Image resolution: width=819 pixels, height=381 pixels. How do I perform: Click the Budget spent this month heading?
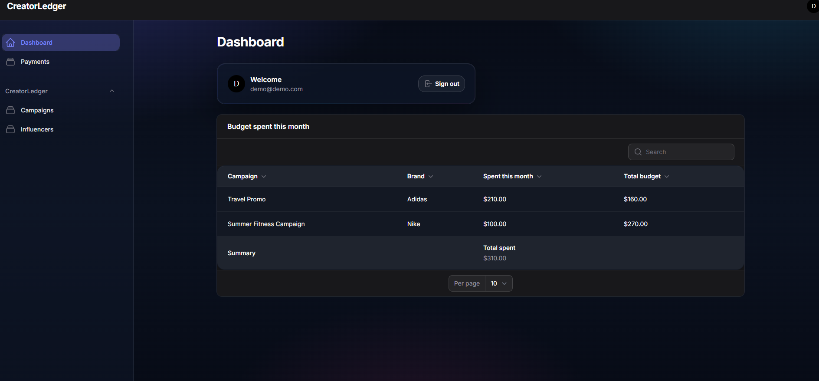pos(268,126)
